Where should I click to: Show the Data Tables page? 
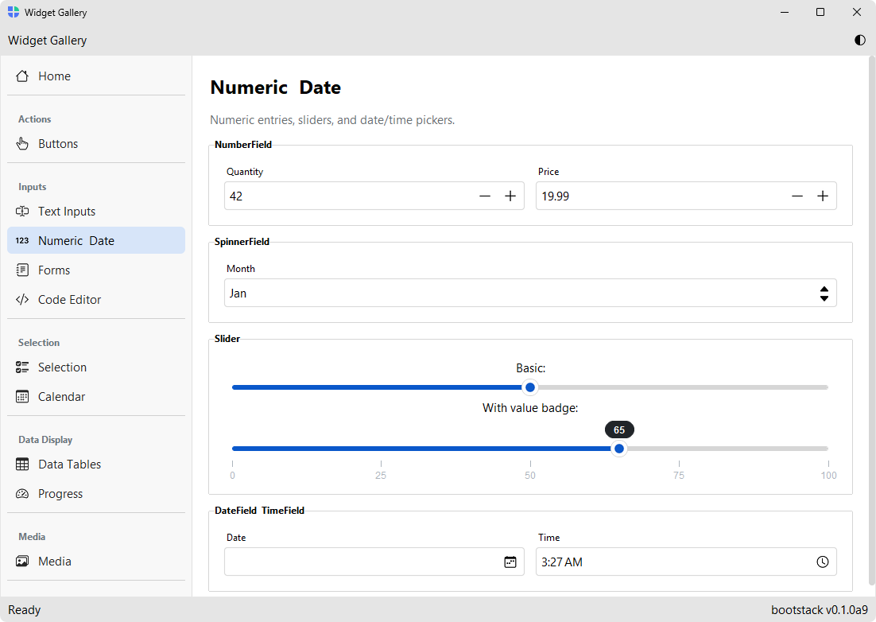(x=96, y=465)
